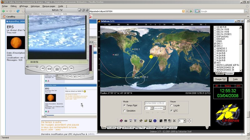Click the black bottom-panel layout icon in Orbitron toolbar
The width and height of the screenshot is (250, 140).
click(x=165, y=121)
